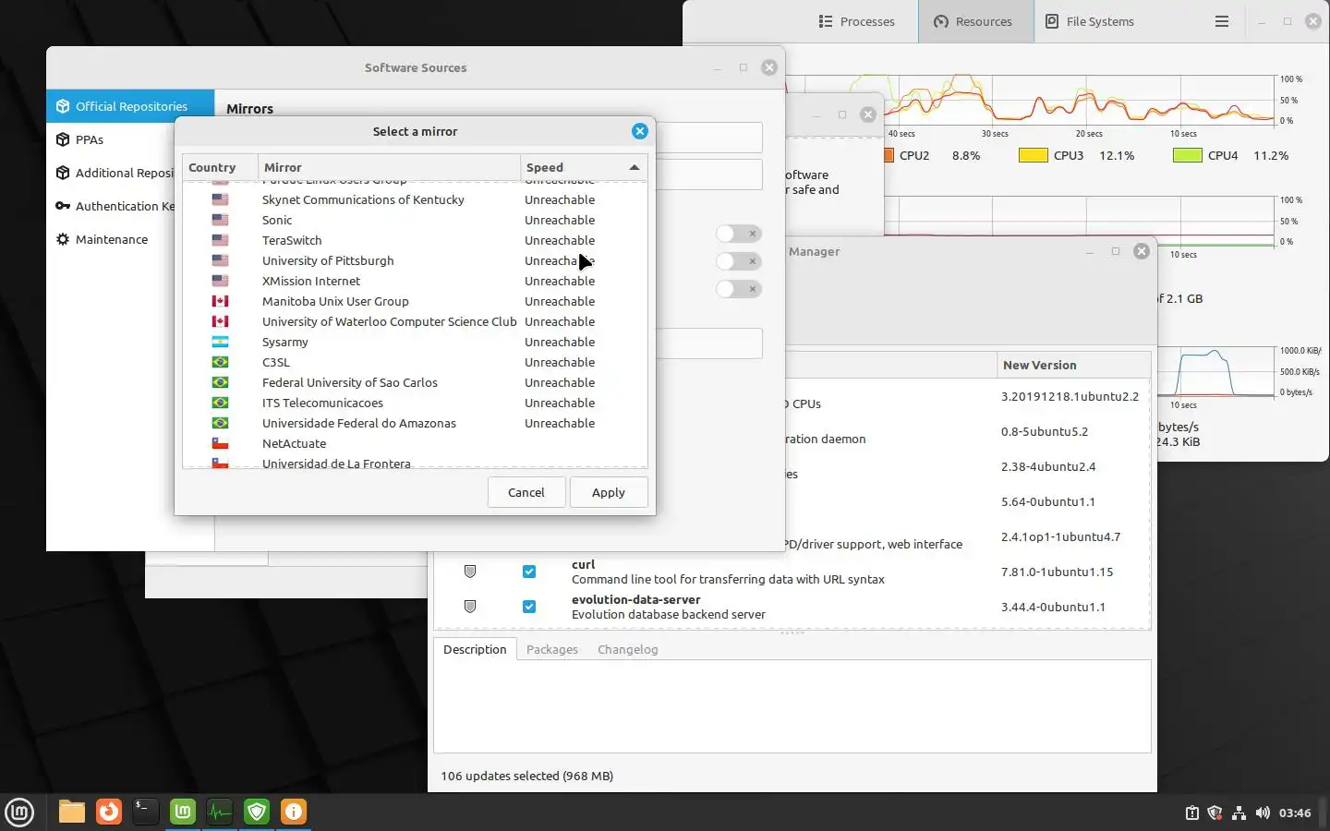This screenshot has height=831, width=1330.
Task: Click version 2.38-4ubuntu2.4 in update list
Action: coord(1048,466)
